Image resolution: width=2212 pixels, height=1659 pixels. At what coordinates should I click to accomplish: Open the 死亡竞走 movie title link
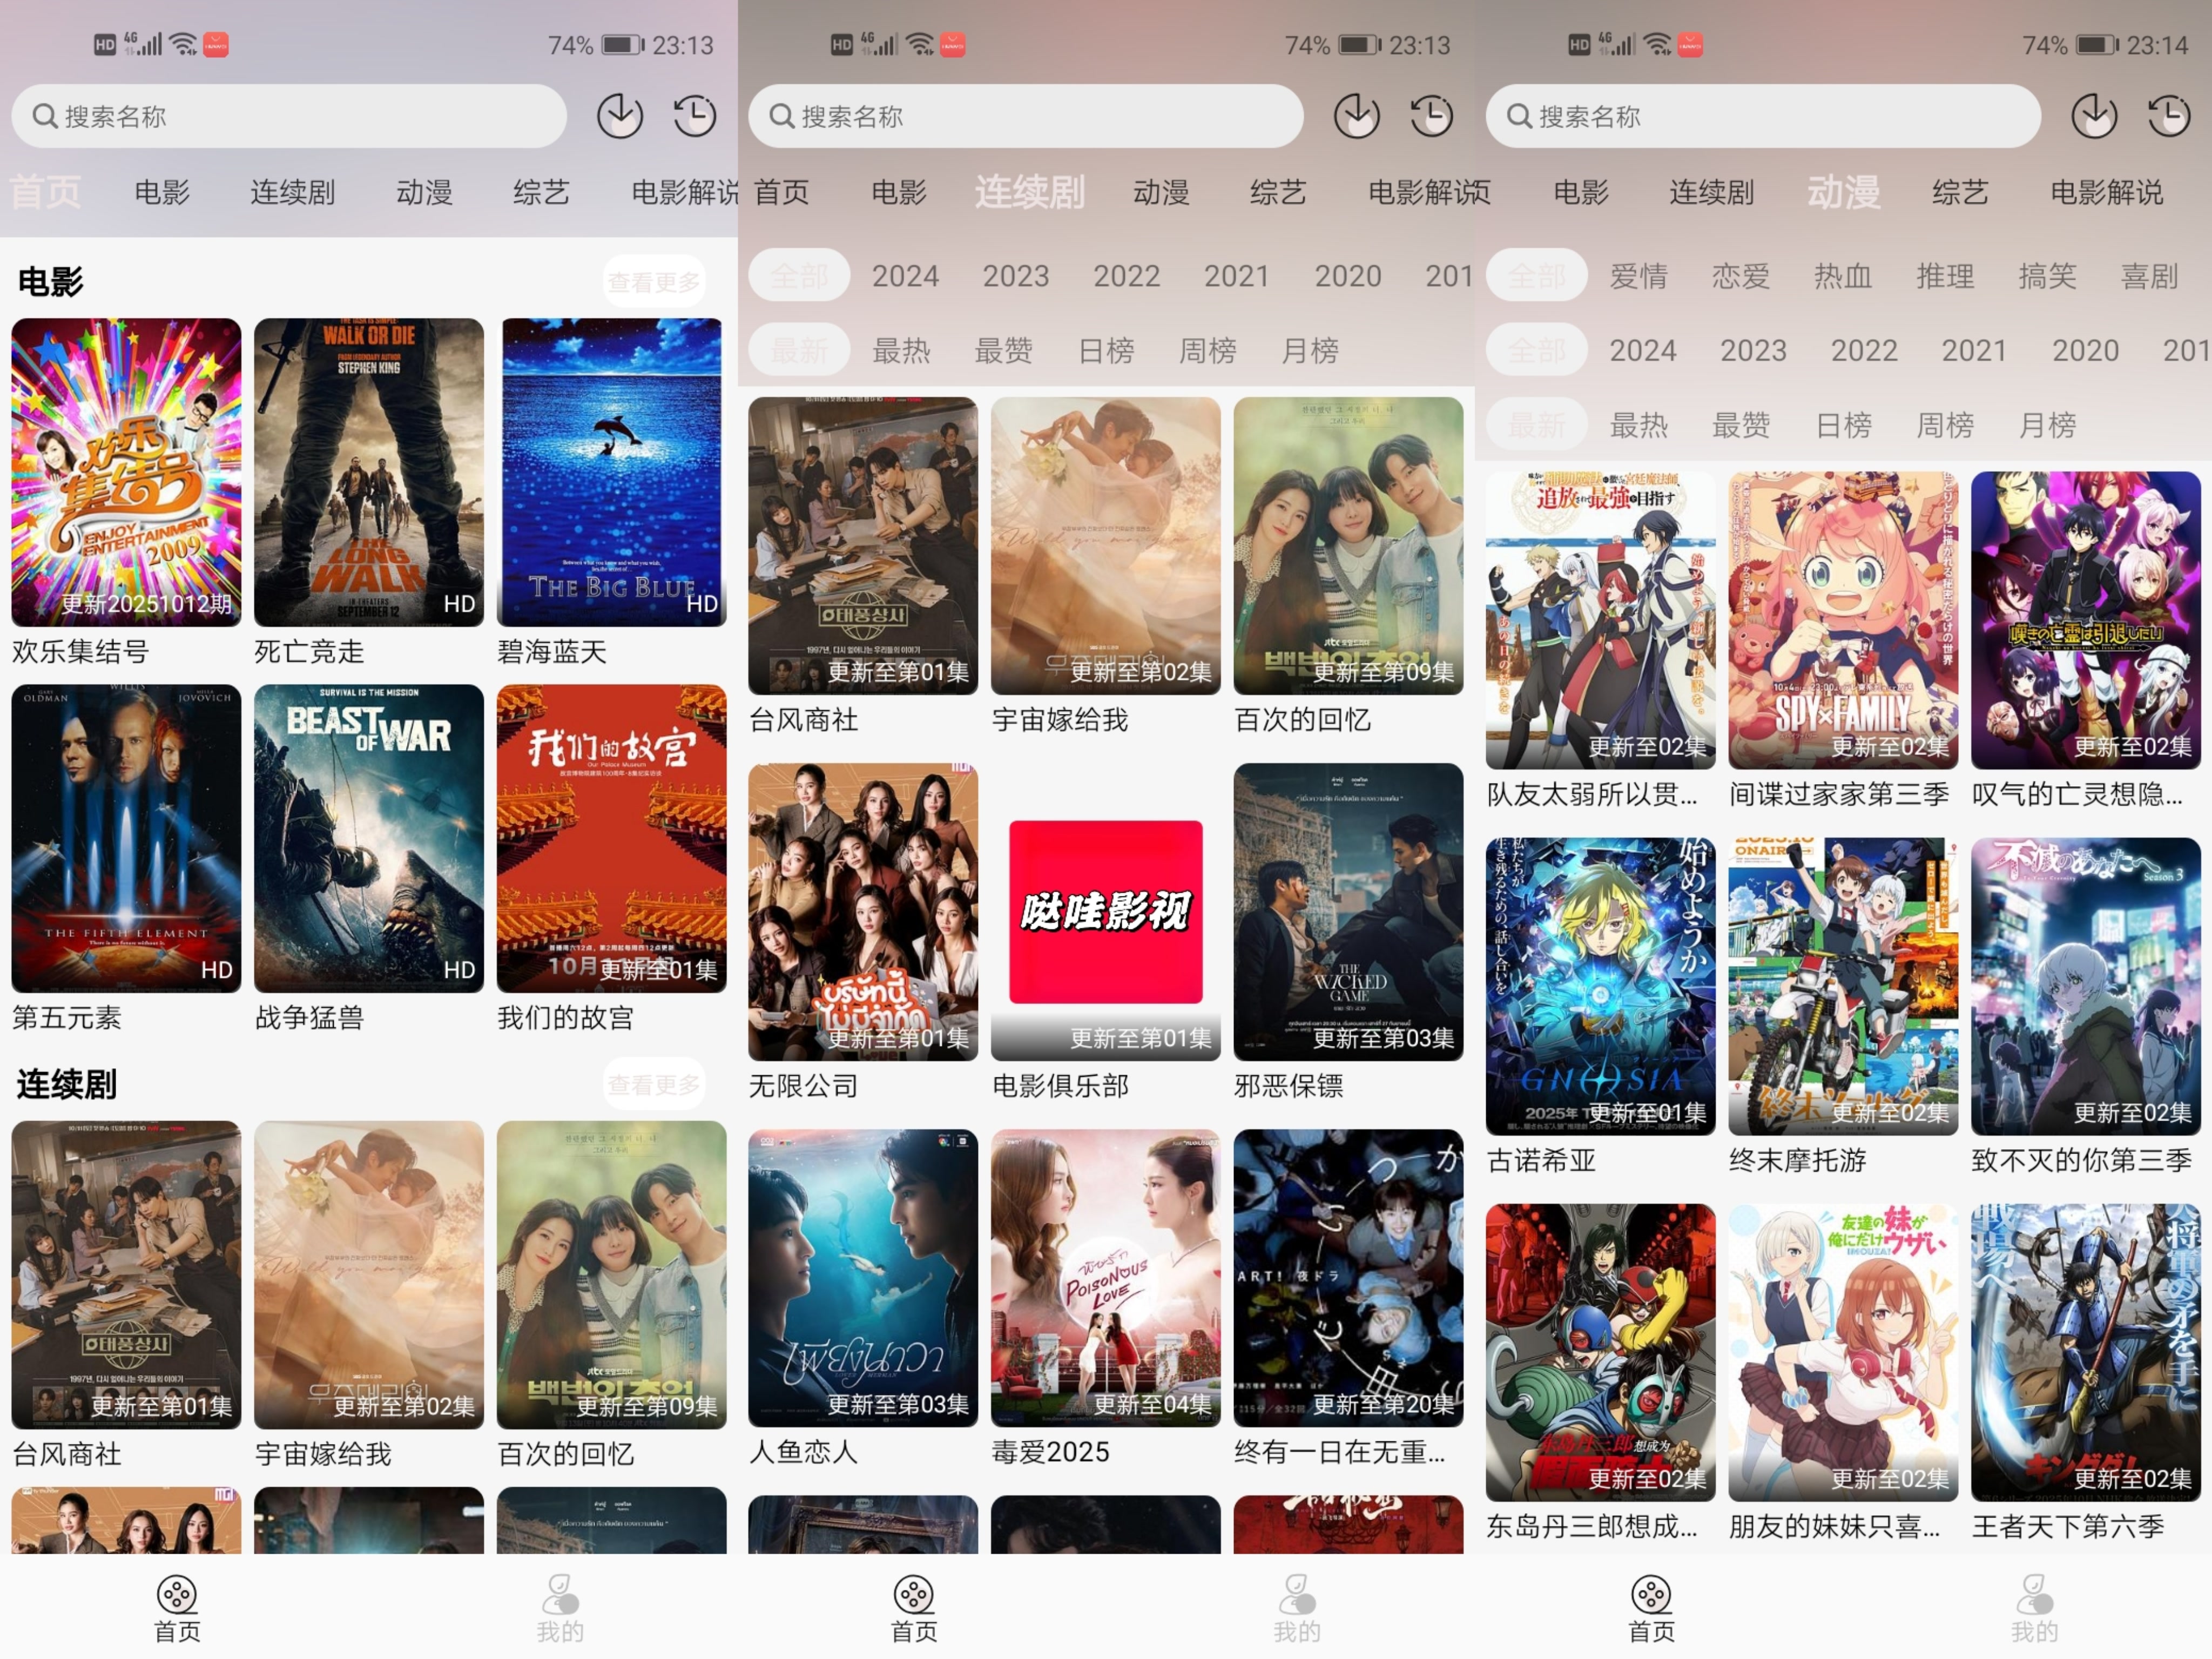click(309, 652)
